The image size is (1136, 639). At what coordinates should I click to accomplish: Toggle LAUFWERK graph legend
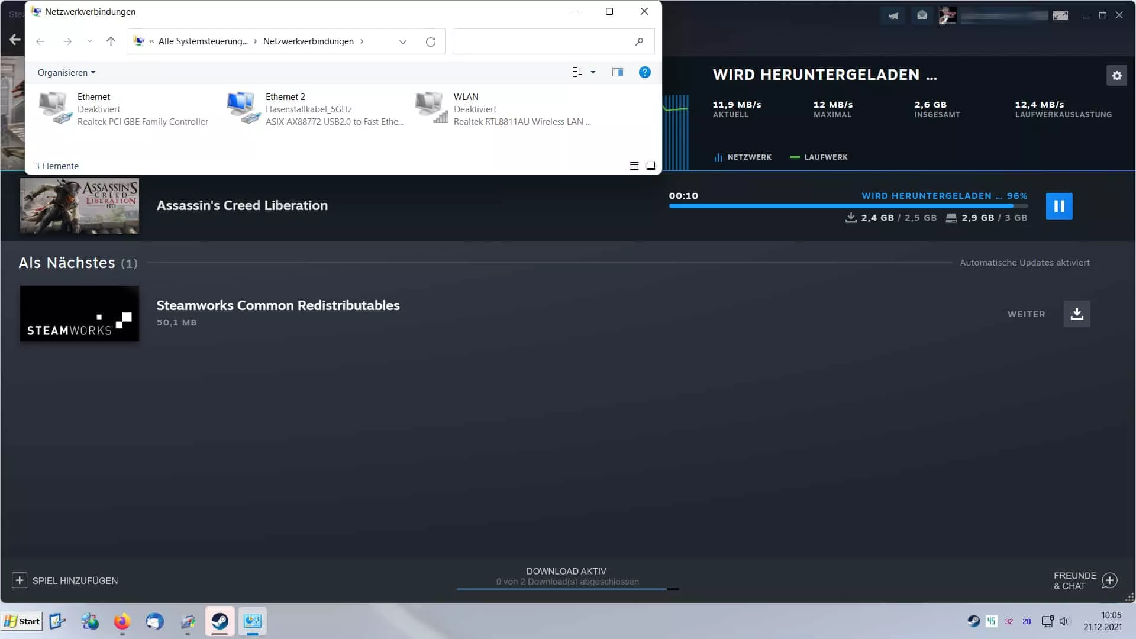coord(819,157)
